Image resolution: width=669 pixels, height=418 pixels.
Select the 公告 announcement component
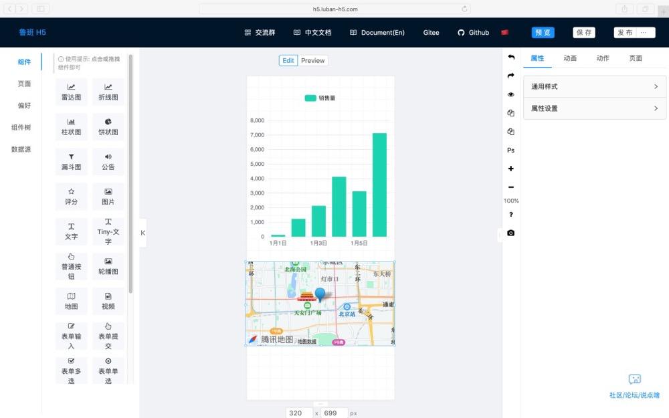tap(108, 161)
